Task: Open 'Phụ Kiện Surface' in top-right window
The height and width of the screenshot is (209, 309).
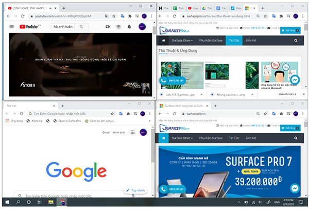Action: [211, 41]
